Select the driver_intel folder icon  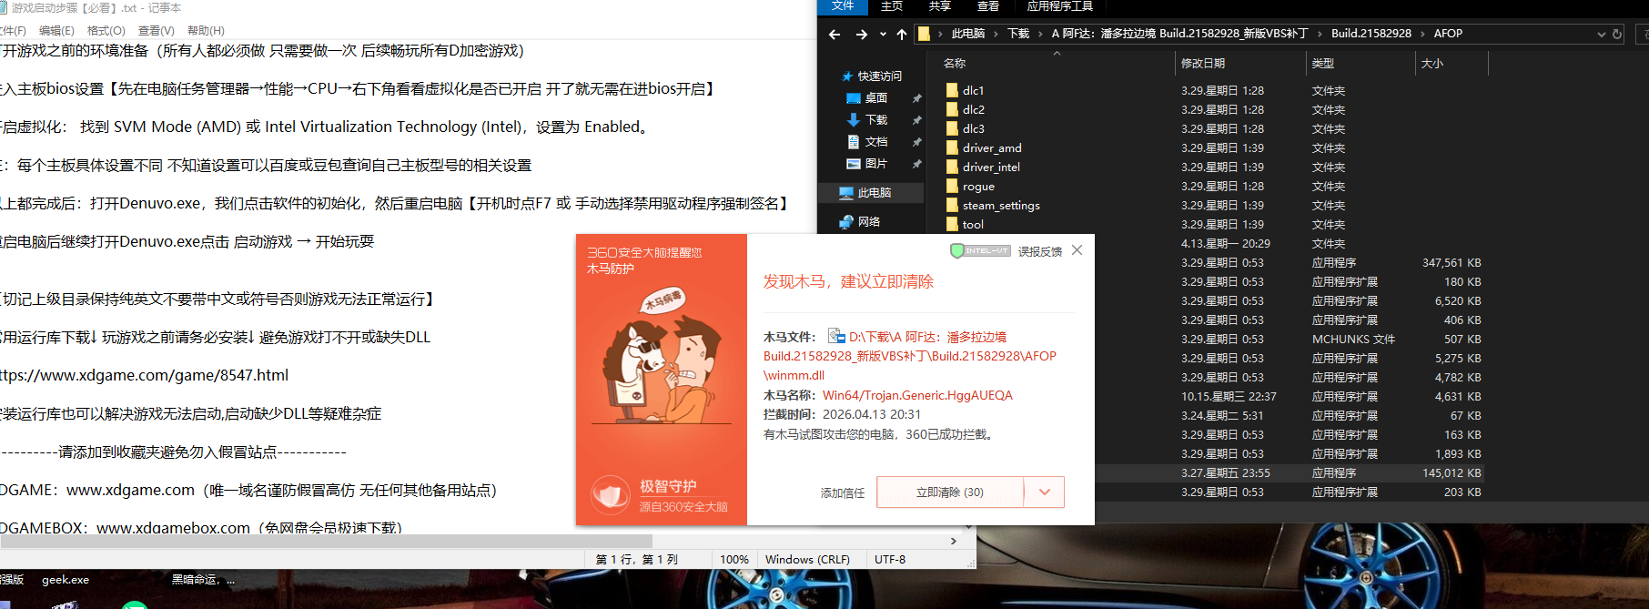952,167
